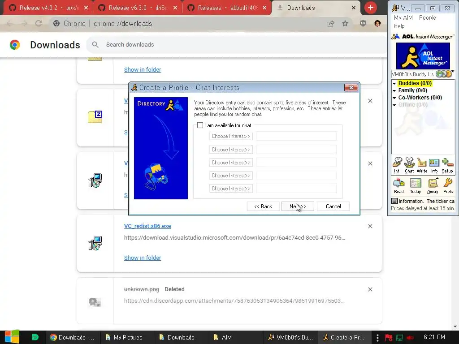Open the People menu in AIM
Screen dimensions: 459x344
tap(427, 17)
